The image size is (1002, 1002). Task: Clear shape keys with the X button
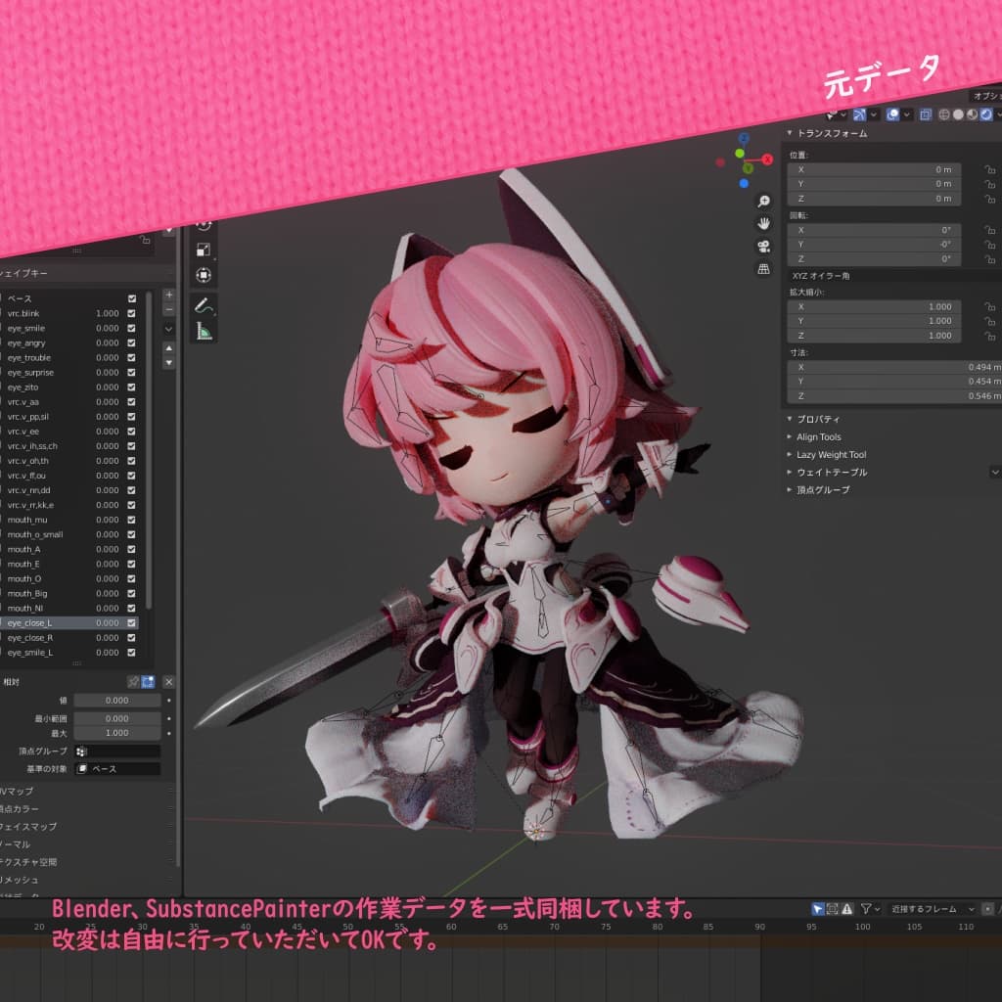point(168,682)
